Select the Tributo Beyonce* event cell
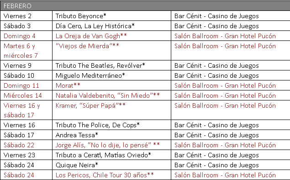This screenshot has height=180, width=290. tap(112, 16)
